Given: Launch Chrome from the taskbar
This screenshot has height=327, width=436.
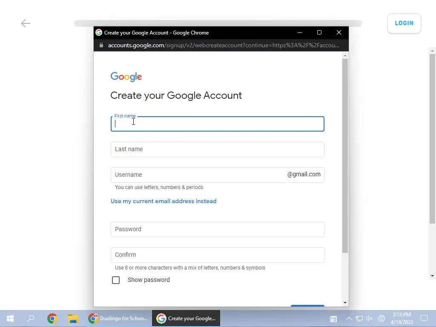Looking at the screenshot, I should point(52,318).
